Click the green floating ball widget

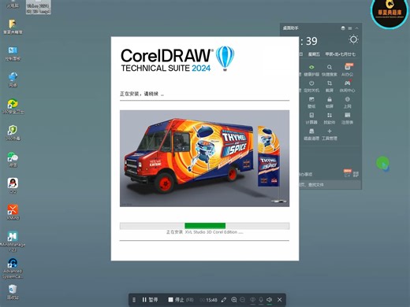[x=382, y=164]
